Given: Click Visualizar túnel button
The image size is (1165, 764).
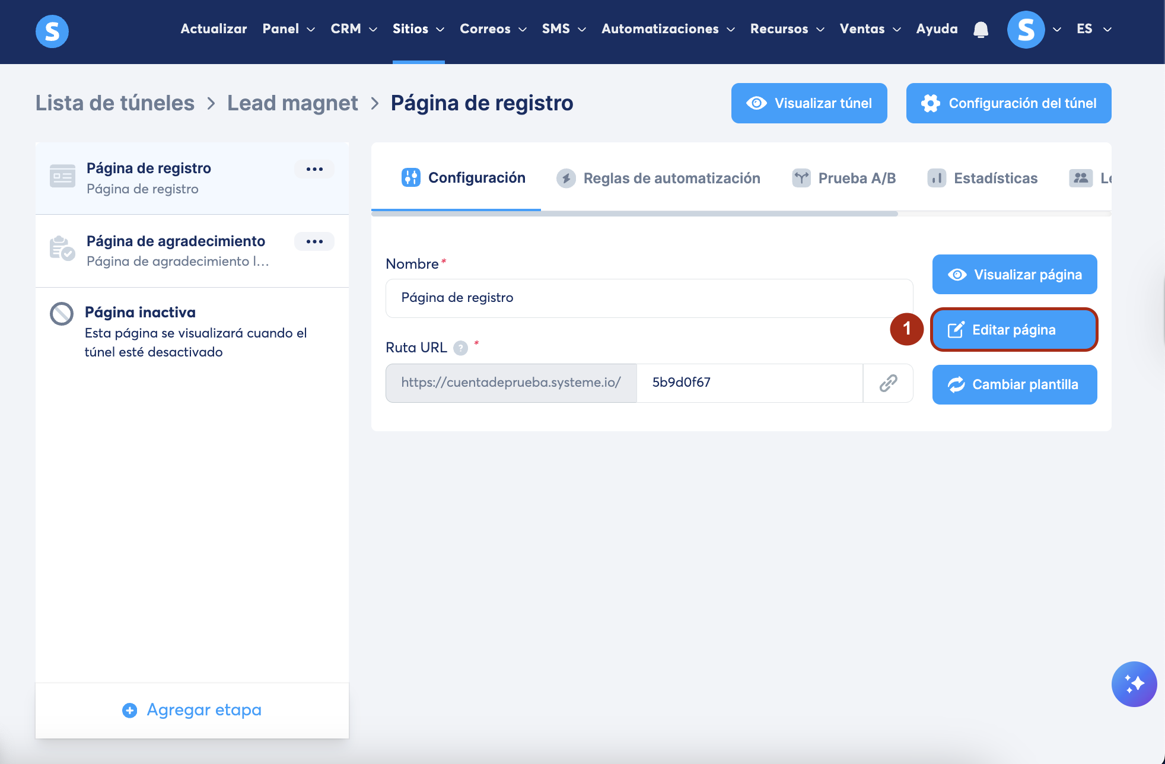Looking at the screenshot, I should click(x=809, y=103).
